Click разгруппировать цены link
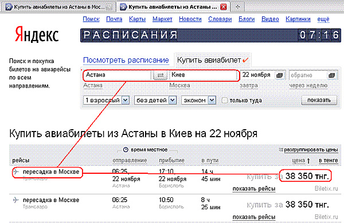This screenshot has width=344, height=223. 311,150
